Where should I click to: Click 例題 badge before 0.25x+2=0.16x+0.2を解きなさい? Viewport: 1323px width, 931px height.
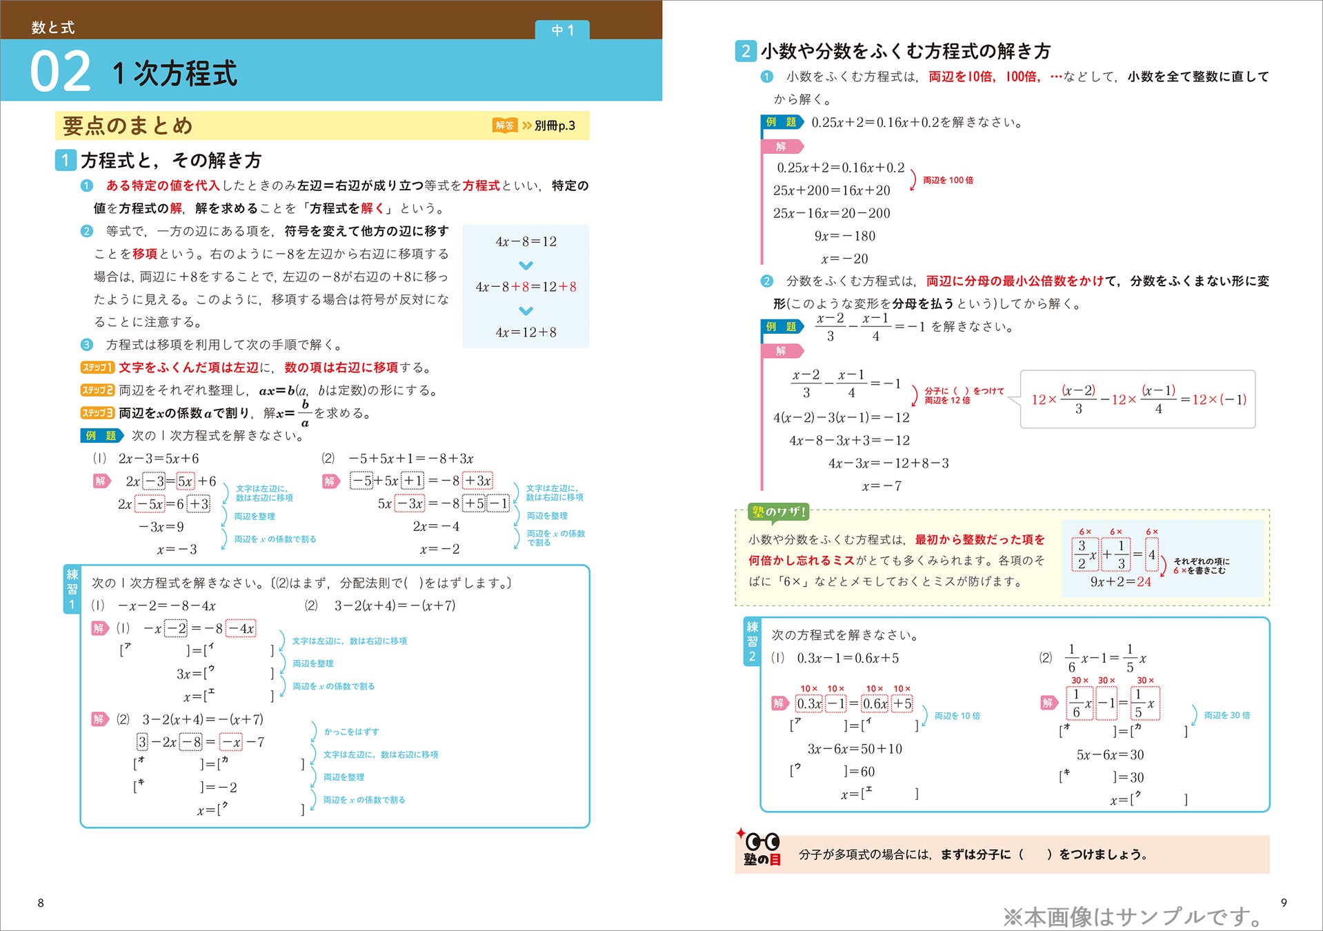point(782,122)
